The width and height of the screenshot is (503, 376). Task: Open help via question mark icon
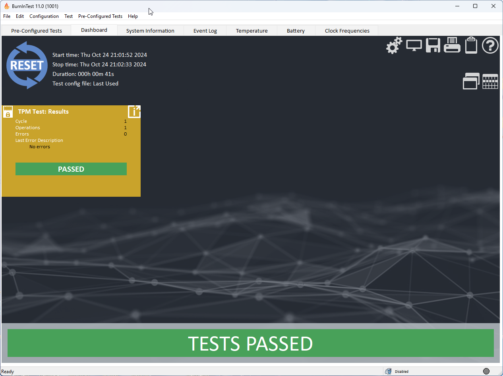[490, 45]
